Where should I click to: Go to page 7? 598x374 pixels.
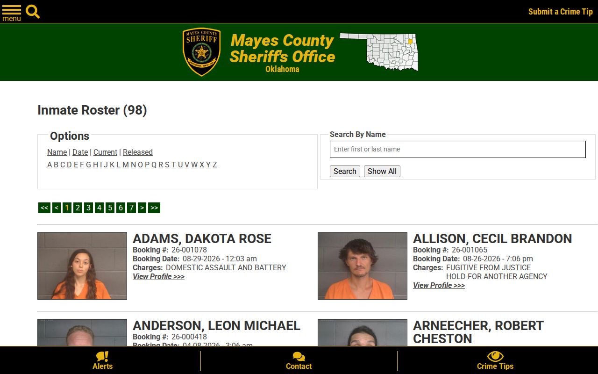[132, 208]
